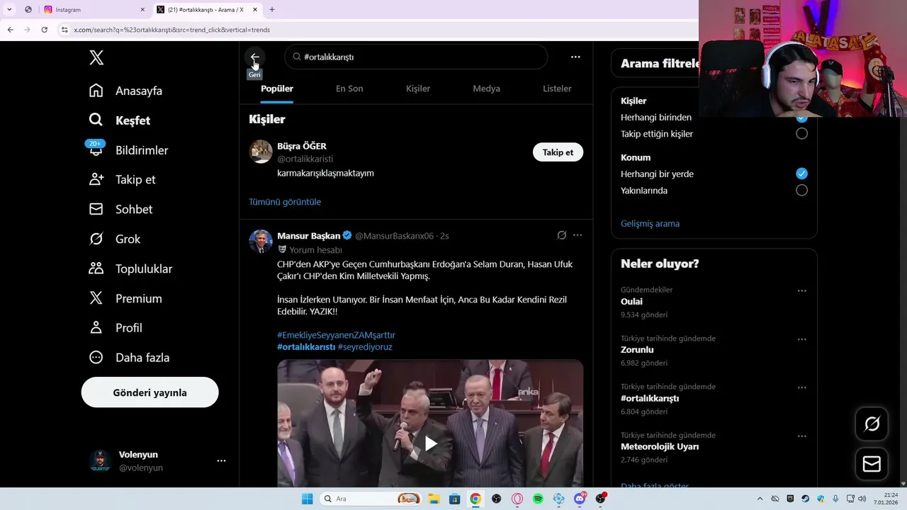
Task: Open Gelişmiş arama link
Action: [650, 224]
